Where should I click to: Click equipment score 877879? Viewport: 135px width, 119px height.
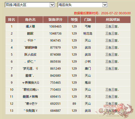pos(55,48)
